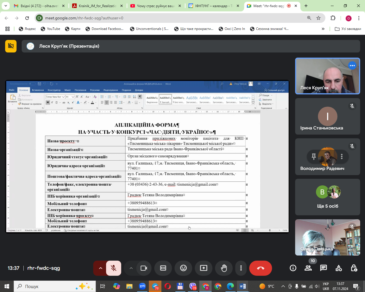Viewport: 365px width, 292px height.
Task: Switch to Word in the Windows taskbar
Action: click(243, 286)
